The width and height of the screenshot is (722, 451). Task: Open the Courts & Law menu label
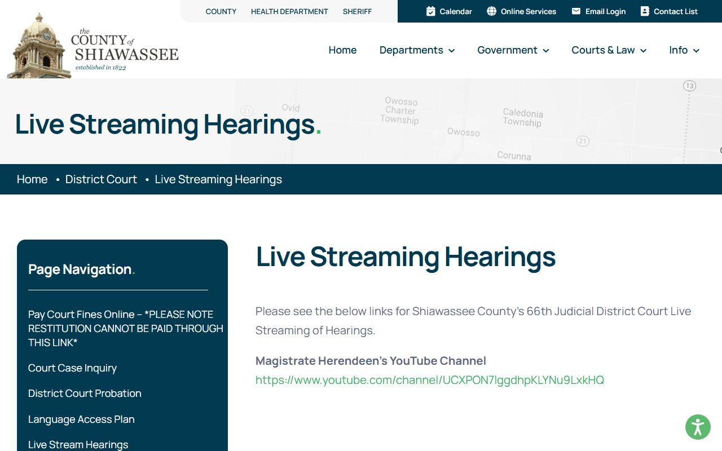coord(603,50)
